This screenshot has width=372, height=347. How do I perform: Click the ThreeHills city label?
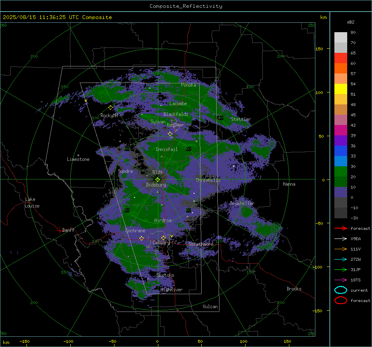pos(208,180)
